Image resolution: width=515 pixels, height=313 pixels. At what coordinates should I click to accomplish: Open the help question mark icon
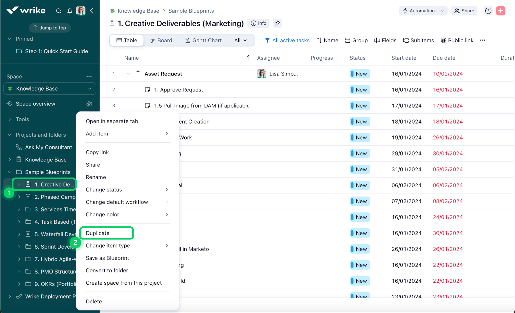(488, 11)
